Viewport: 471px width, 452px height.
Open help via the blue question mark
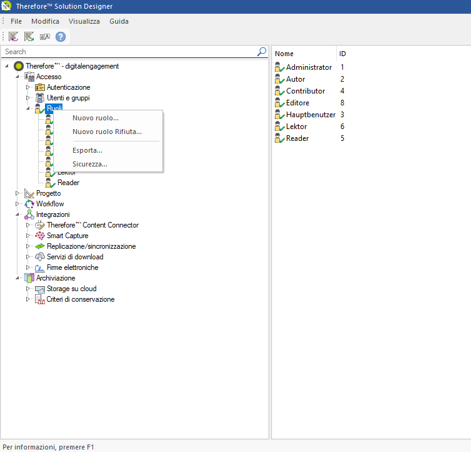61,37
